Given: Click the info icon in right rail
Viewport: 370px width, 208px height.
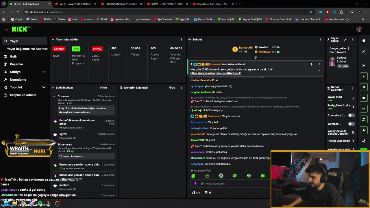Looking at the screenshot, I should tap(364, 41).
